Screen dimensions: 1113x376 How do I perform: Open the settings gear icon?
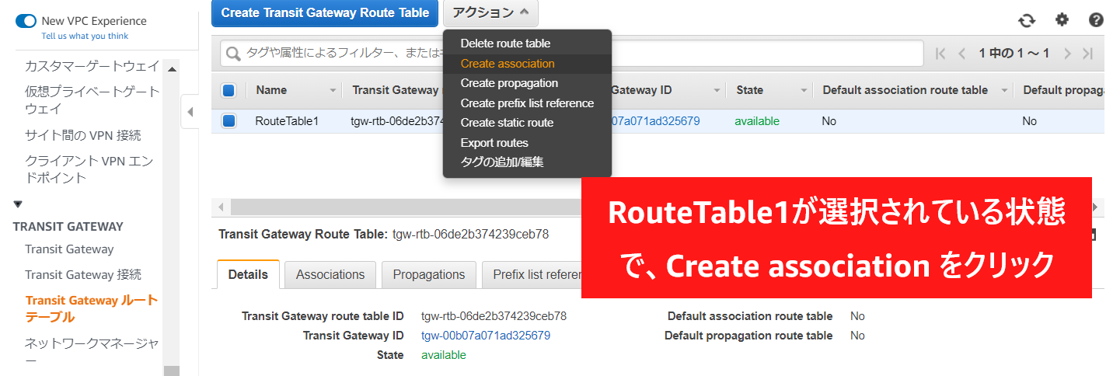pos(1062,20)
